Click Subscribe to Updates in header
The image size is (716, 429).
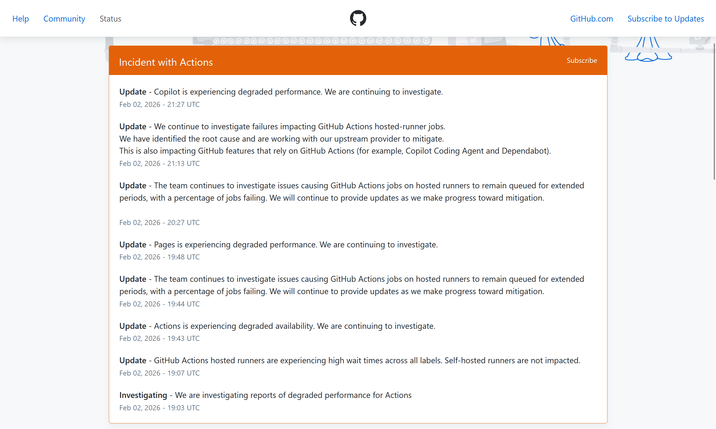point(665,19)
